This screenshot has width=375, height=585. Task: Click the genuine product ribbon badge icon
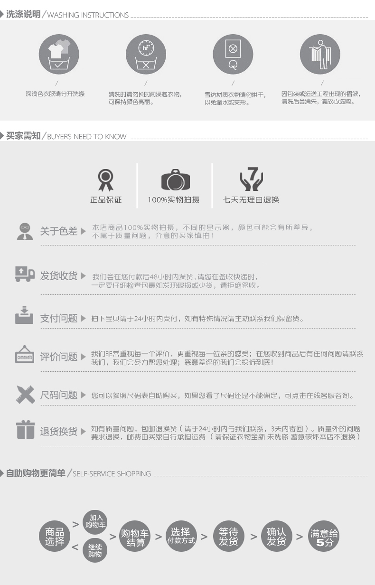106,179
